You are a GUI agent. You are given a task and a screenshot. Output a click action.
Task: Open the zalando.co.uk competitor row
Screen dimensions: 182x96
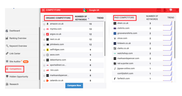click(x=73, y=80)
